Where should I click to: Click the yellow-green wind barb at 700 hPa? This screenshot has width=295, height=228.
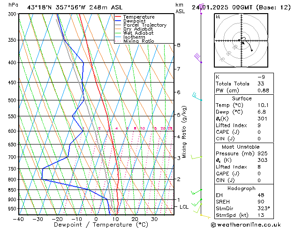(x=197, y=157)
